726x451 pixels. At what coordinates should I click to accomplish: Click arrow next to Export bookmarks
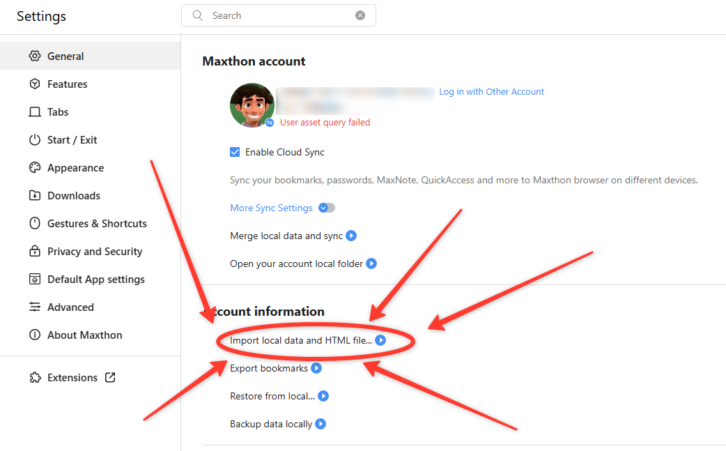click(316, 368)
